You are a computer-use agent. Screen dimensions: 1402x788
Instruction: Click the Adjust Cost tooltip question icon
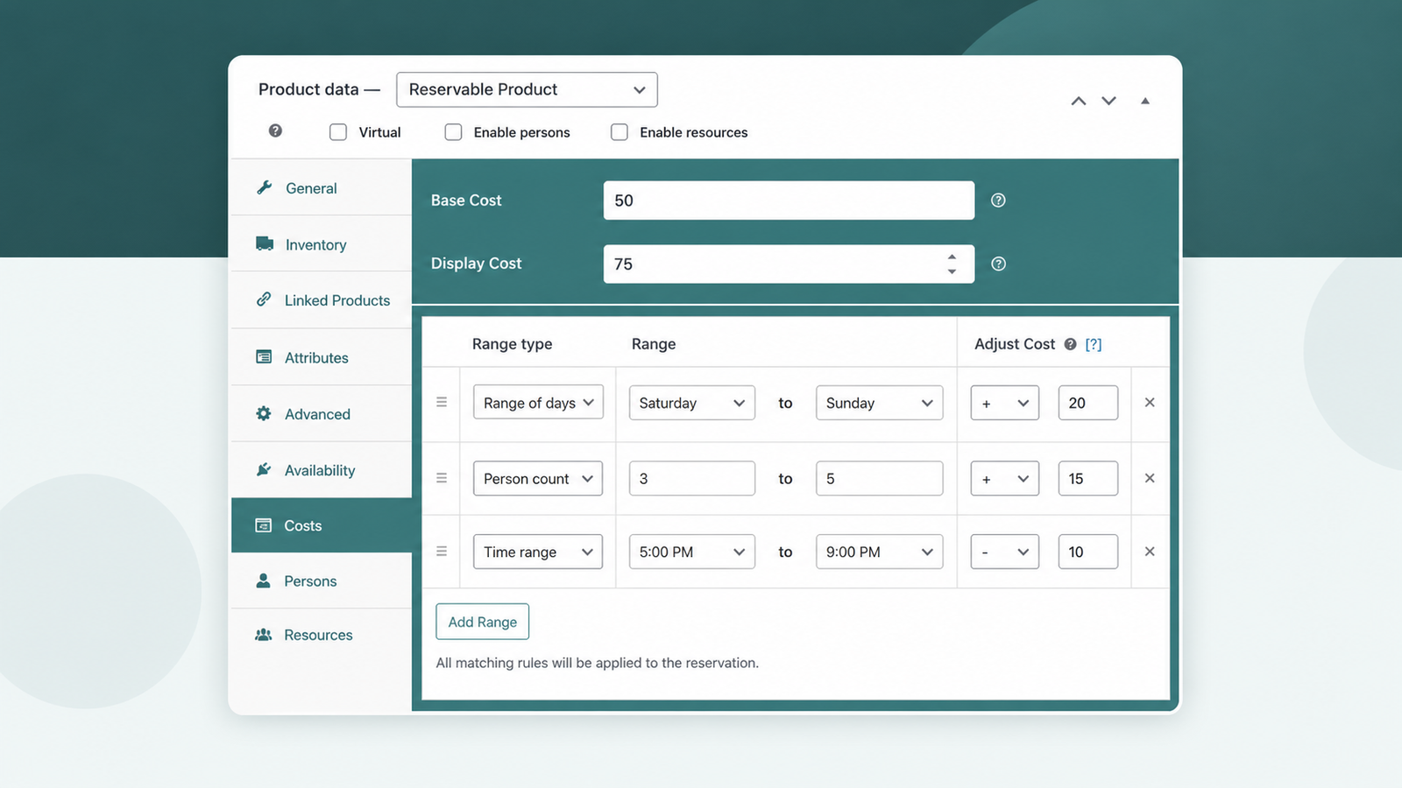[1070, 344]
